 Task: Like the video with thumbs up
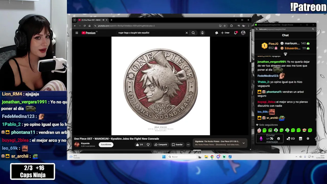pos(139,145)
